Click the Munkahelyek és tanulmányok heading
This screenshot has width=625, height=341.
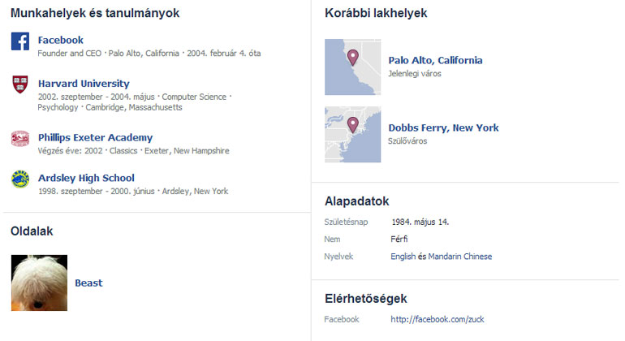(x=95, y=13)
